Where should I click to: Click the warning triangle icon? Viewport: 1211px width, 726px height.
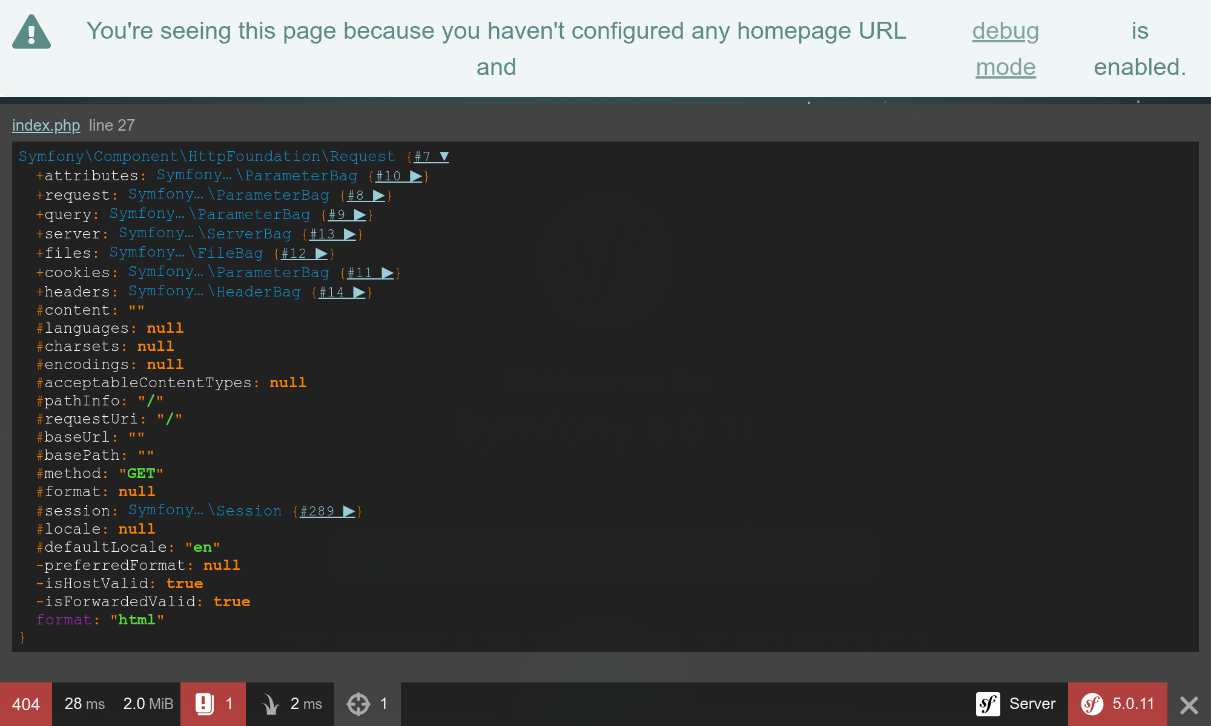pyautogui.click(x=31, y=31)
